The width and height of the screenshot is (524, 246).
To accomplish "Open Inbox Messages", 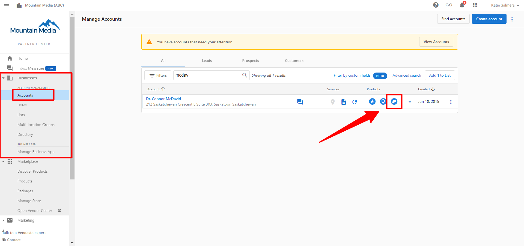I will pyautogui.click(x=31, y=68).
